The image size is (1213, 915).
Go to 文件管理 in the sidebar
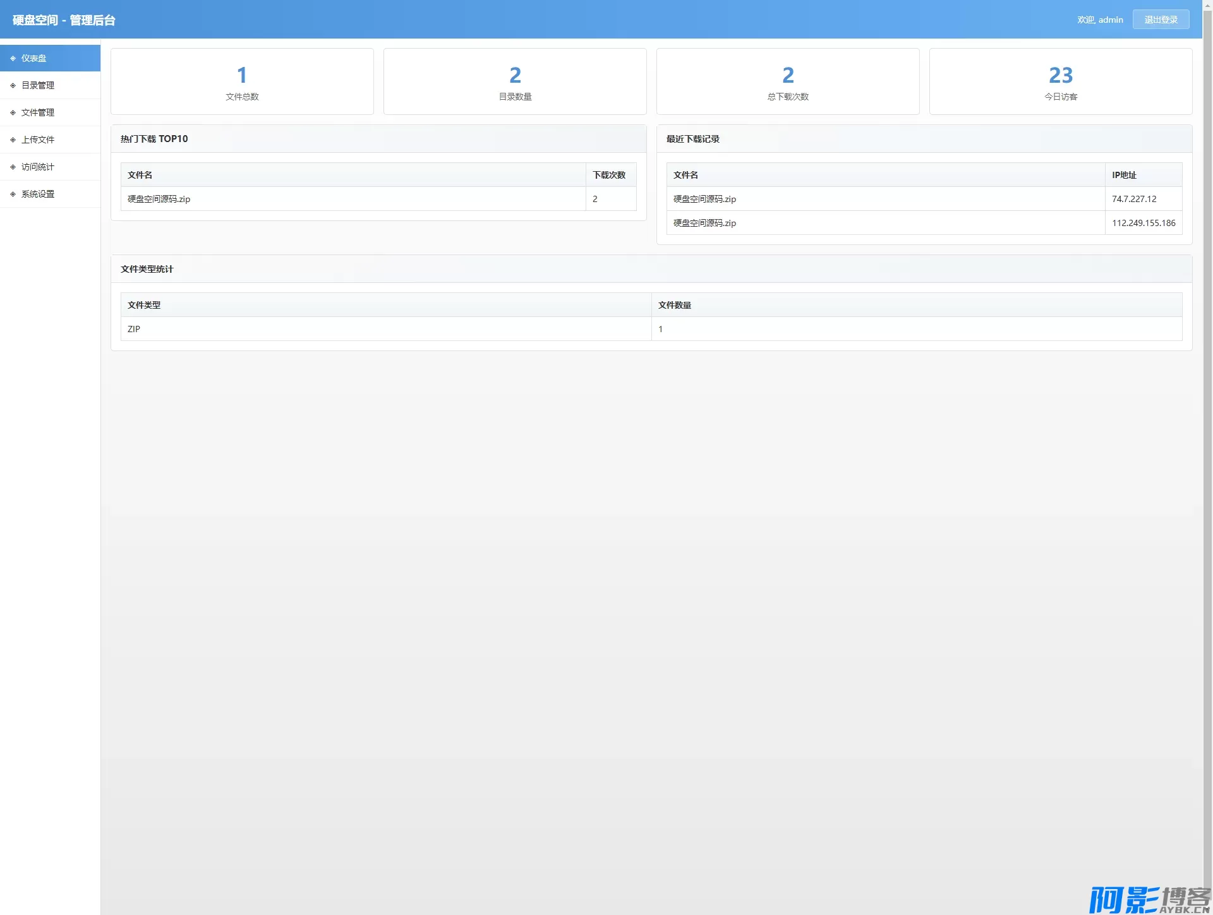point(38,112)
